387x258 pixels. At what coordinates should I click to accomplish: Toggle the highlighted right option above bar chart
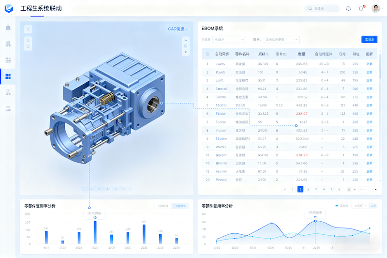point(180,206)
